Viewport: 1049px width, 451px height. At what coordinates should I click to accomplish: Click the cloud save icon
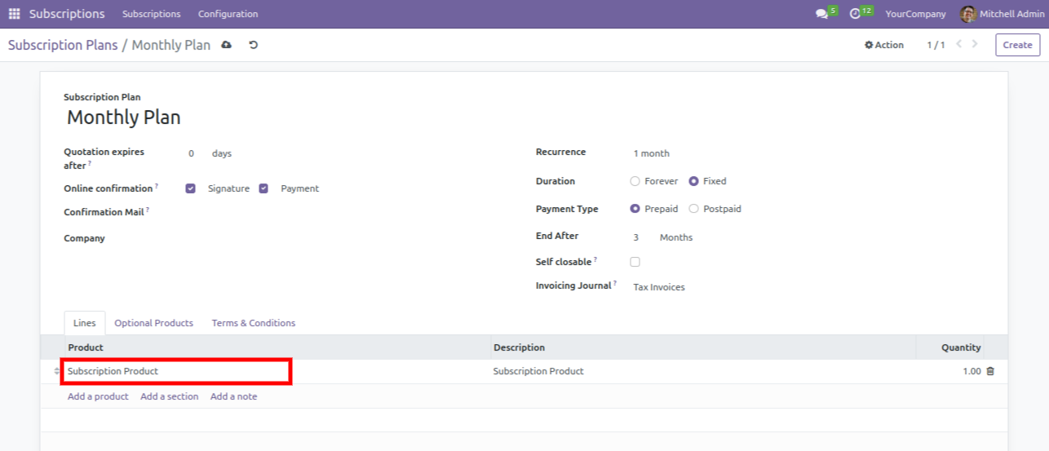227,45
